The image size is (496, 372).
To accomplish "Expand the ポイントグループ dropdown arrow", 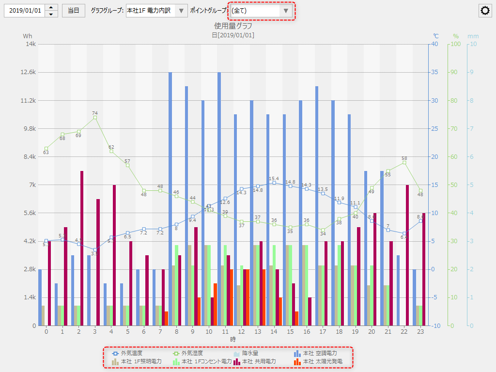I will [286, 11].
